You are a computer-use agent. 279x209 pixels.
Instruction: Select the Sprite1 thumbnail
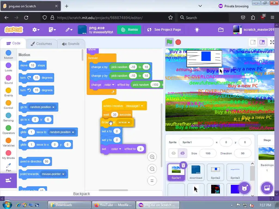(176, 172)
